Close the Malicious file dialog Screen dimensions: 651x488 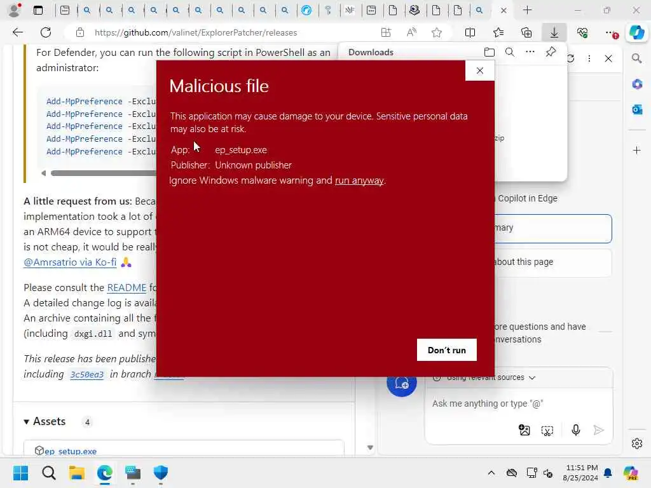480,71
